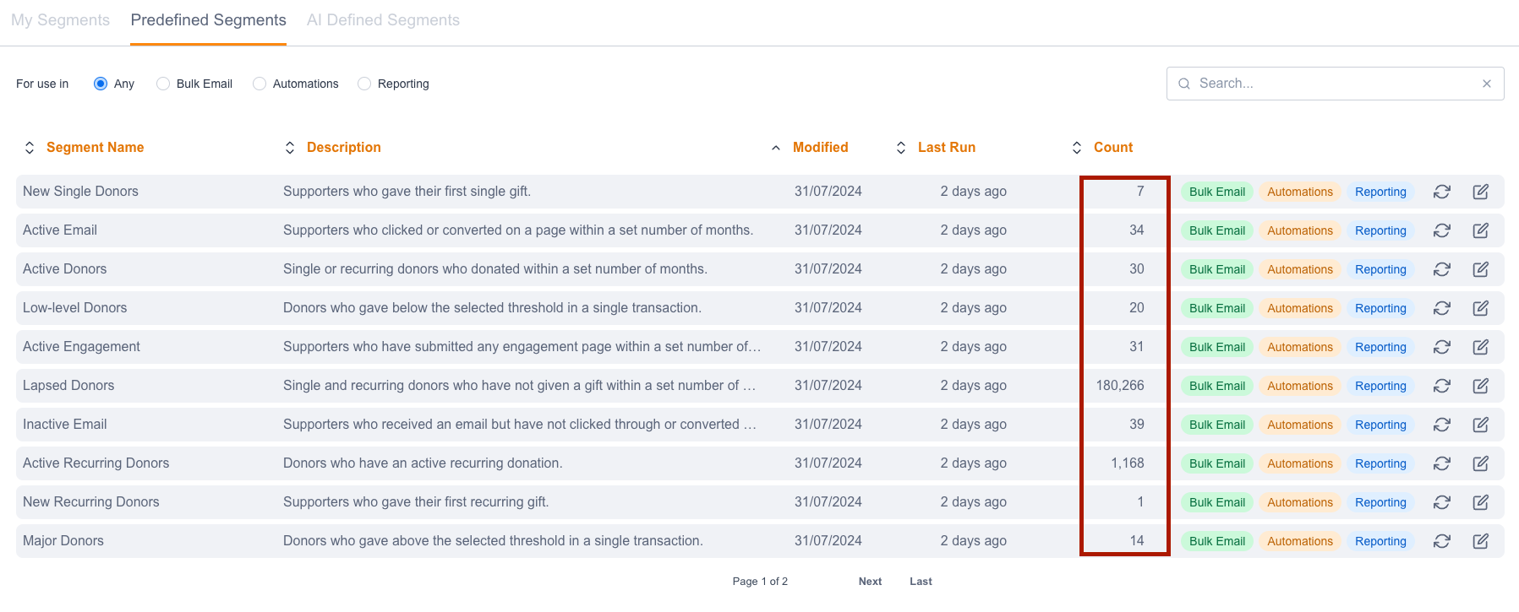Switch to the My Segments tab
1519x612 pixels.
coord(60,20)
